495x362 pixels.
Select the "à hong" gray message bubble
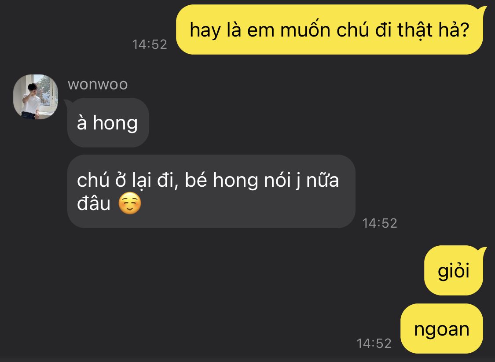108,122
